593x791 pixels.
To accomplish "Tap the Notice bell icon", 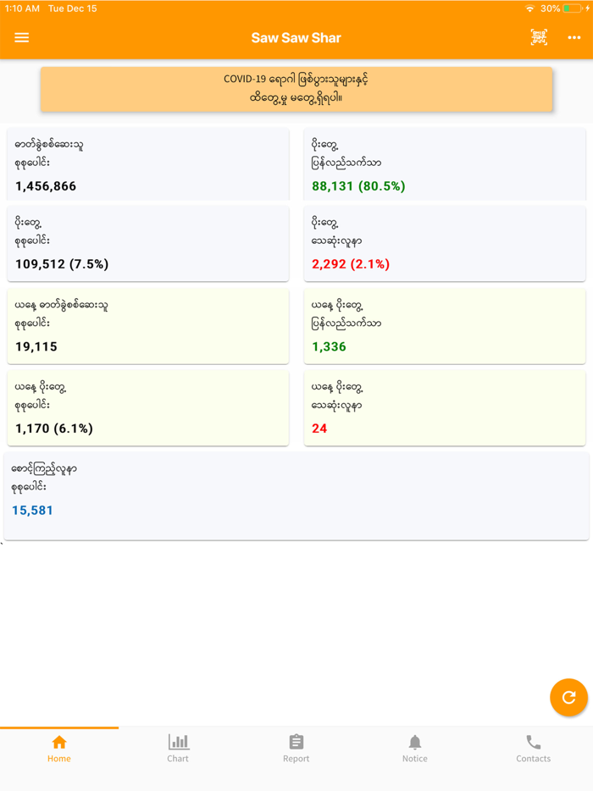I will click(x=415, y=742).
